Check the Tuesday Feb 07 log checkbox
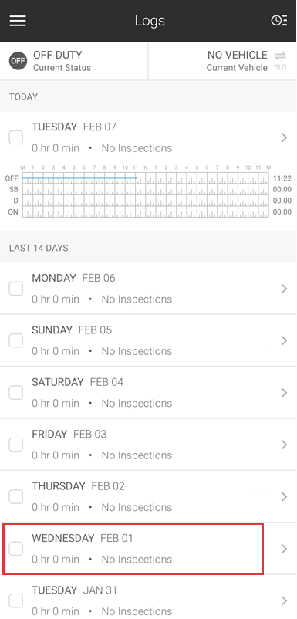This screenshot has width=297, height=619. [15, 137]
